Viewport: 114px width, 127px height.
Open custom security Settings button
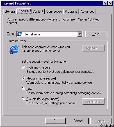(x=94, y=101)
